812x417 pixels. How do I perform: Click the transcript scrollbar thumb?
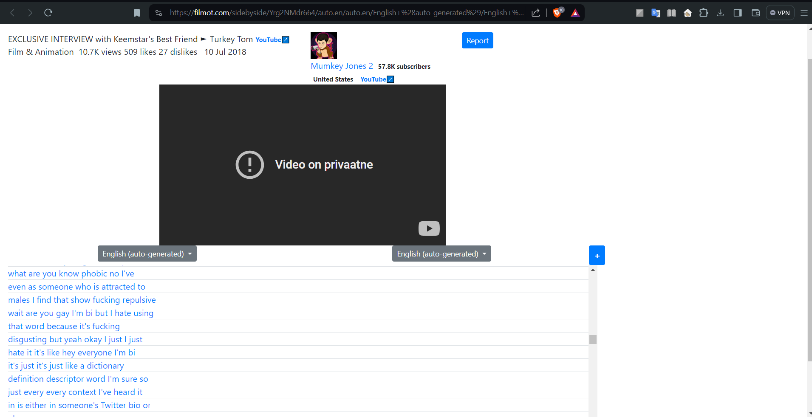pyautogui.click(x=593, y=339)
